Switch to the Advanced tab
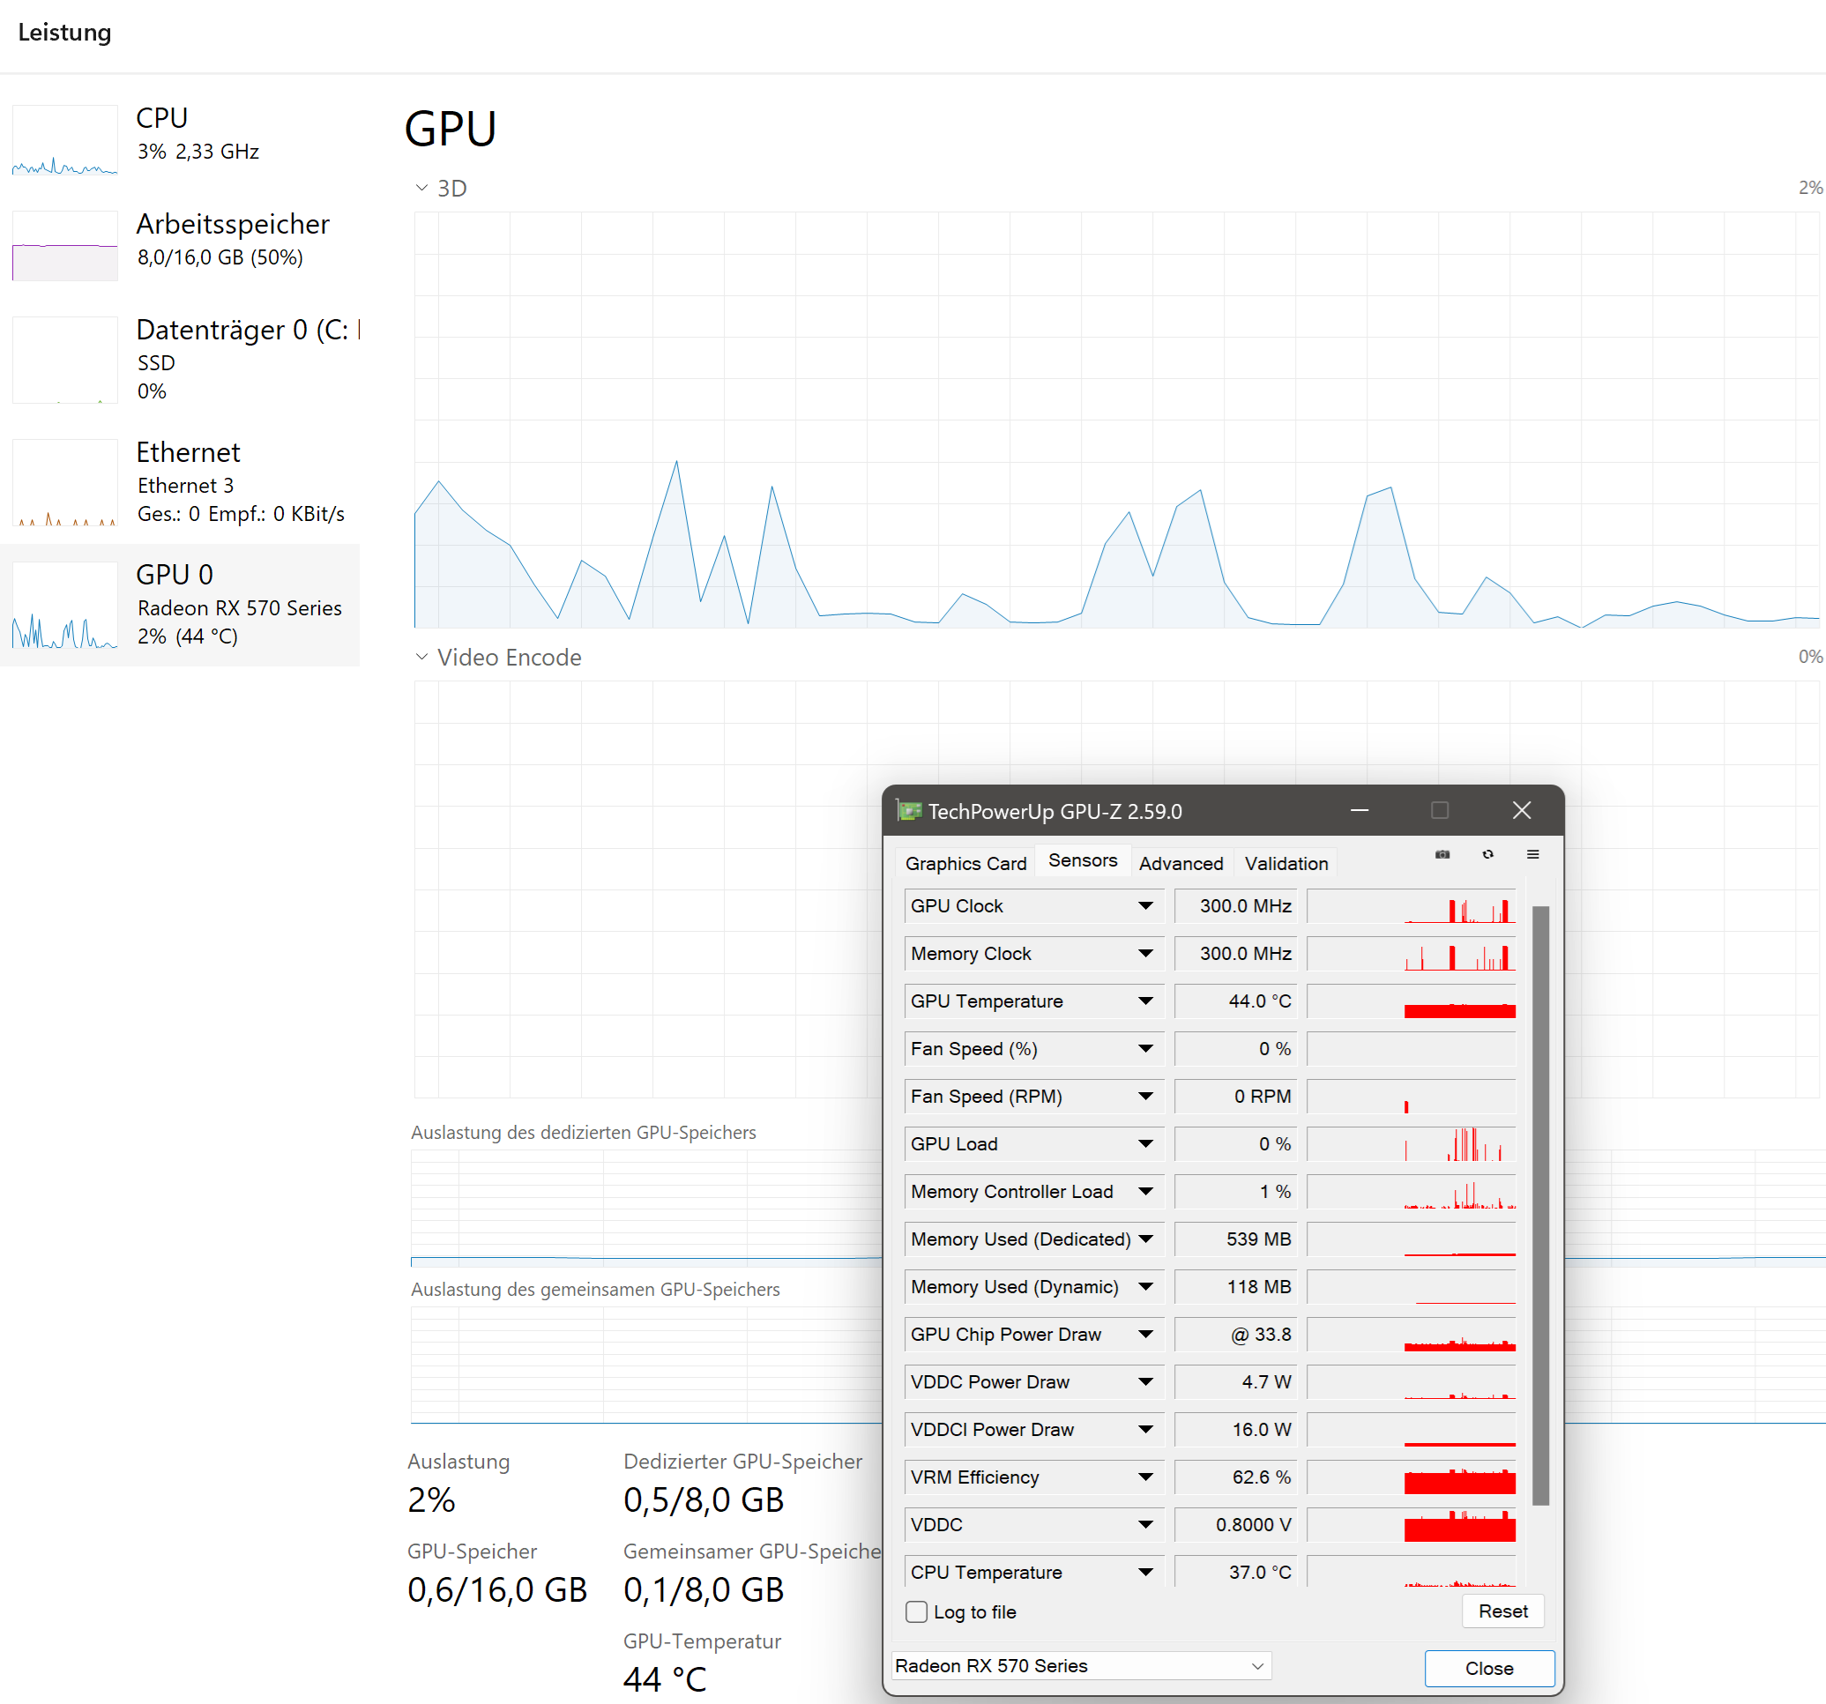This screenshot has width=1826, height=1704. point(1181,864)
